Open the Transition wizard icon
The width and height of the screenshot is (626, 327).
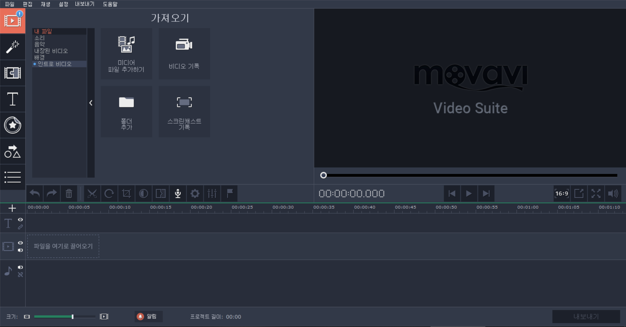pos(161,194)
